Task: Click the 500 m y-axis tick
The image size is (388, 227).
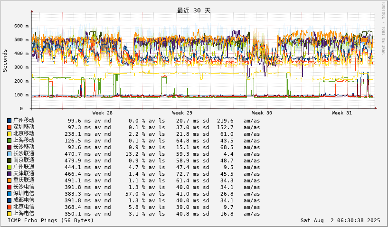Action: coord(21,40)
